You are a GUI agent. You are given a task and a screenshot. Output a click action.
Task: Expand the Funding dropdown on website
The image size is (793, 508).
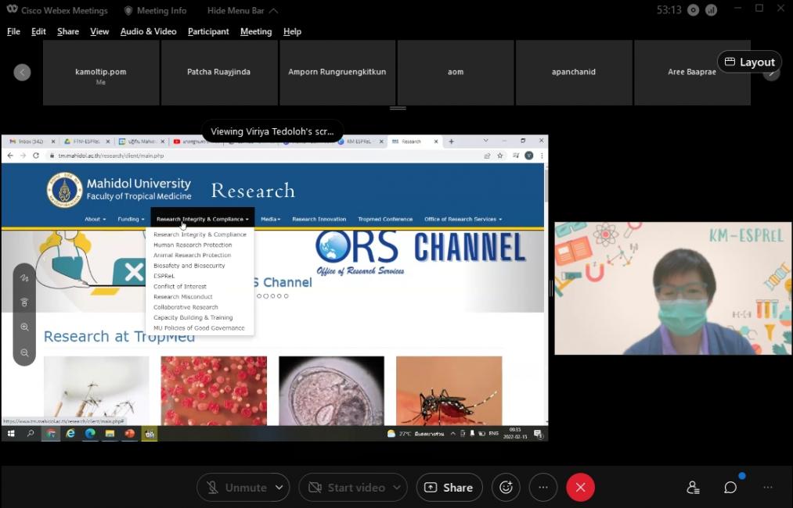131,219
